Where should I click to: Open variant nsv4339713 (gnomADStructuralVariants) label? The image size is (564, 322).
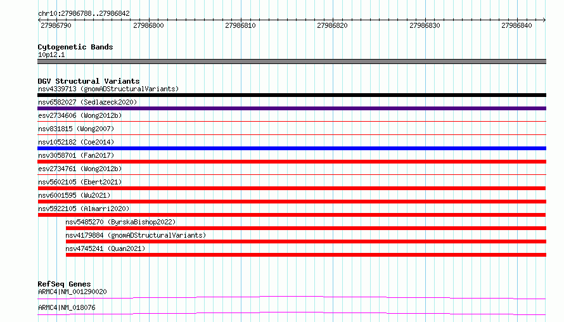pos(108,89)
